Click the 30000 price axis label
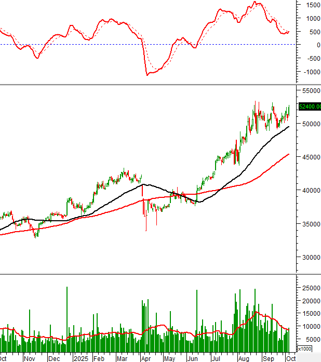This screenshot has height=362, width=321. [x=310, y=258]
